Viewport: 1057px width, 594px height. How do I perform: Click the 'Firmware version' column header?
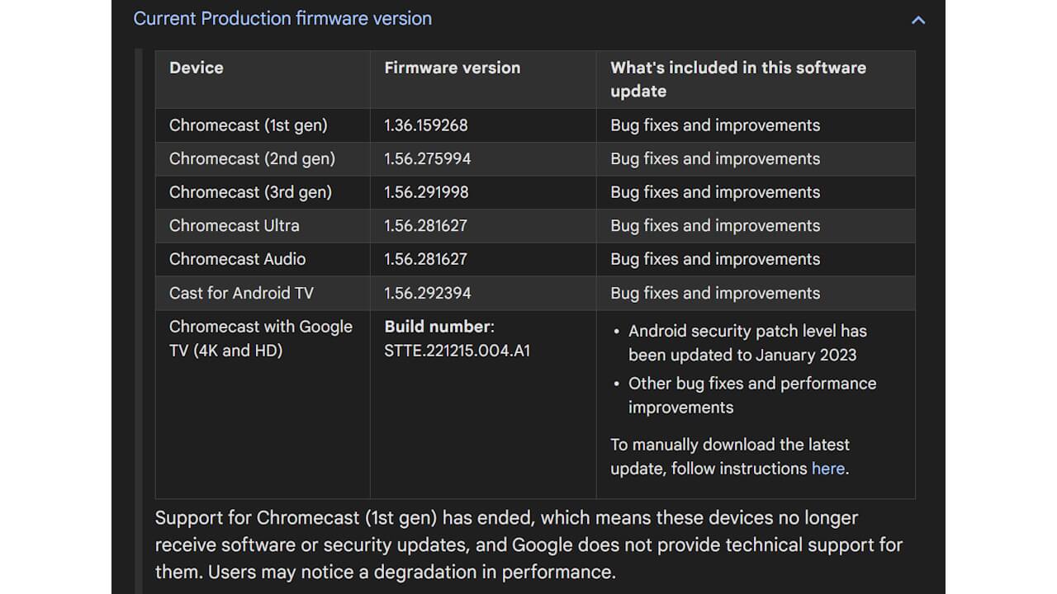(453, 68)
